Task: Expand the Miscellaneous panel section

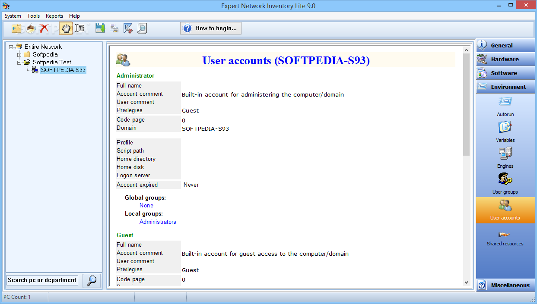Action: 505,285
